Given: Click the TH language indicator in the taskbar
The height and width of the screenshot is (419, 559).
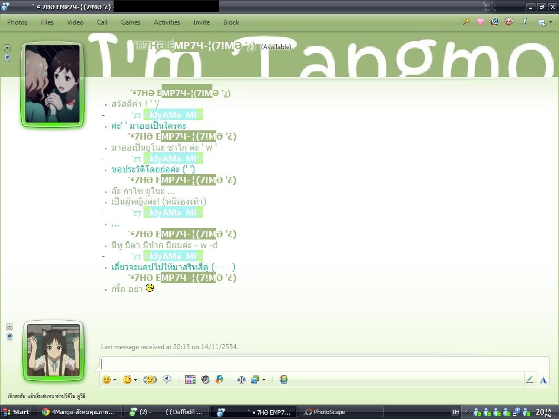Looking at the screenshot, I should click(455, 412).
